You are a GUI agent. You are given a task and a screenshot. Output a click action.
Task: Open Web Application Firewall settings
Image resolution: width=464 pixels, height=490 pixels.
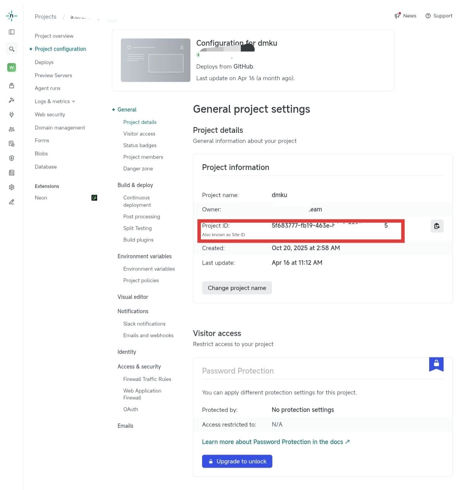click(x=142, y=394)
